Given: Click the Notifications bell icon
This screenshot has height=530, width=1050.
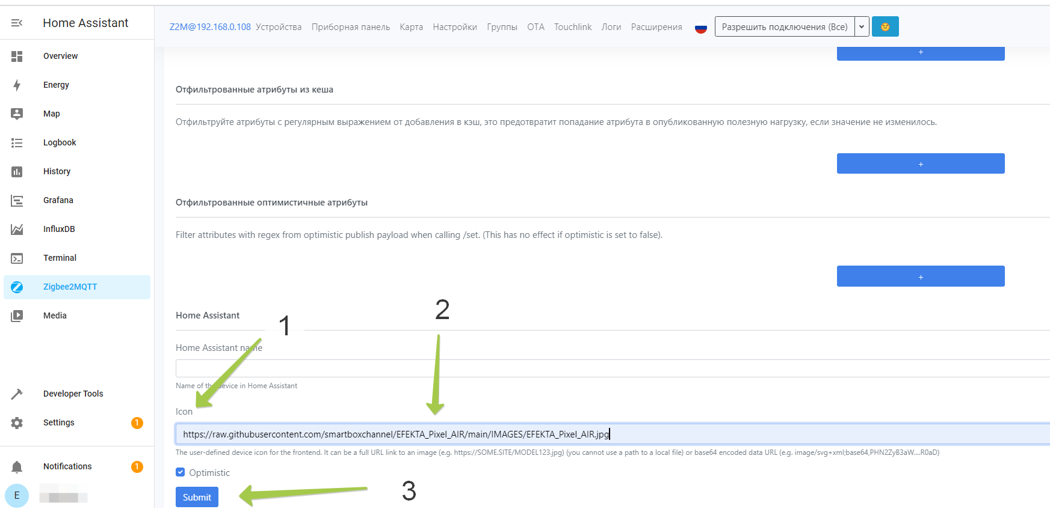Looking at the screenshot, I should click(17, 466).
